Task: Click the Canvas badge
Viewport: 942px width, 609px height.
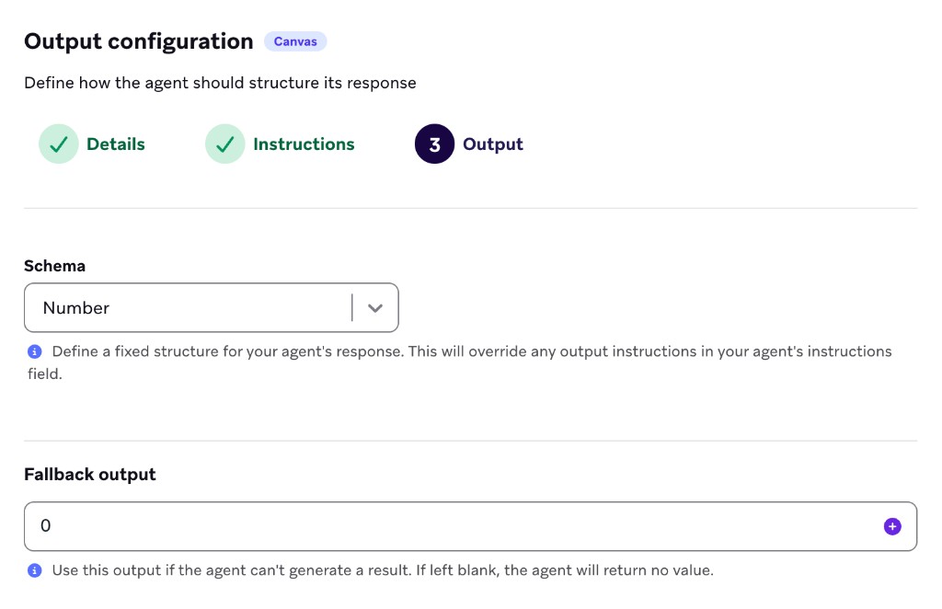Action: tap(295, 41)
